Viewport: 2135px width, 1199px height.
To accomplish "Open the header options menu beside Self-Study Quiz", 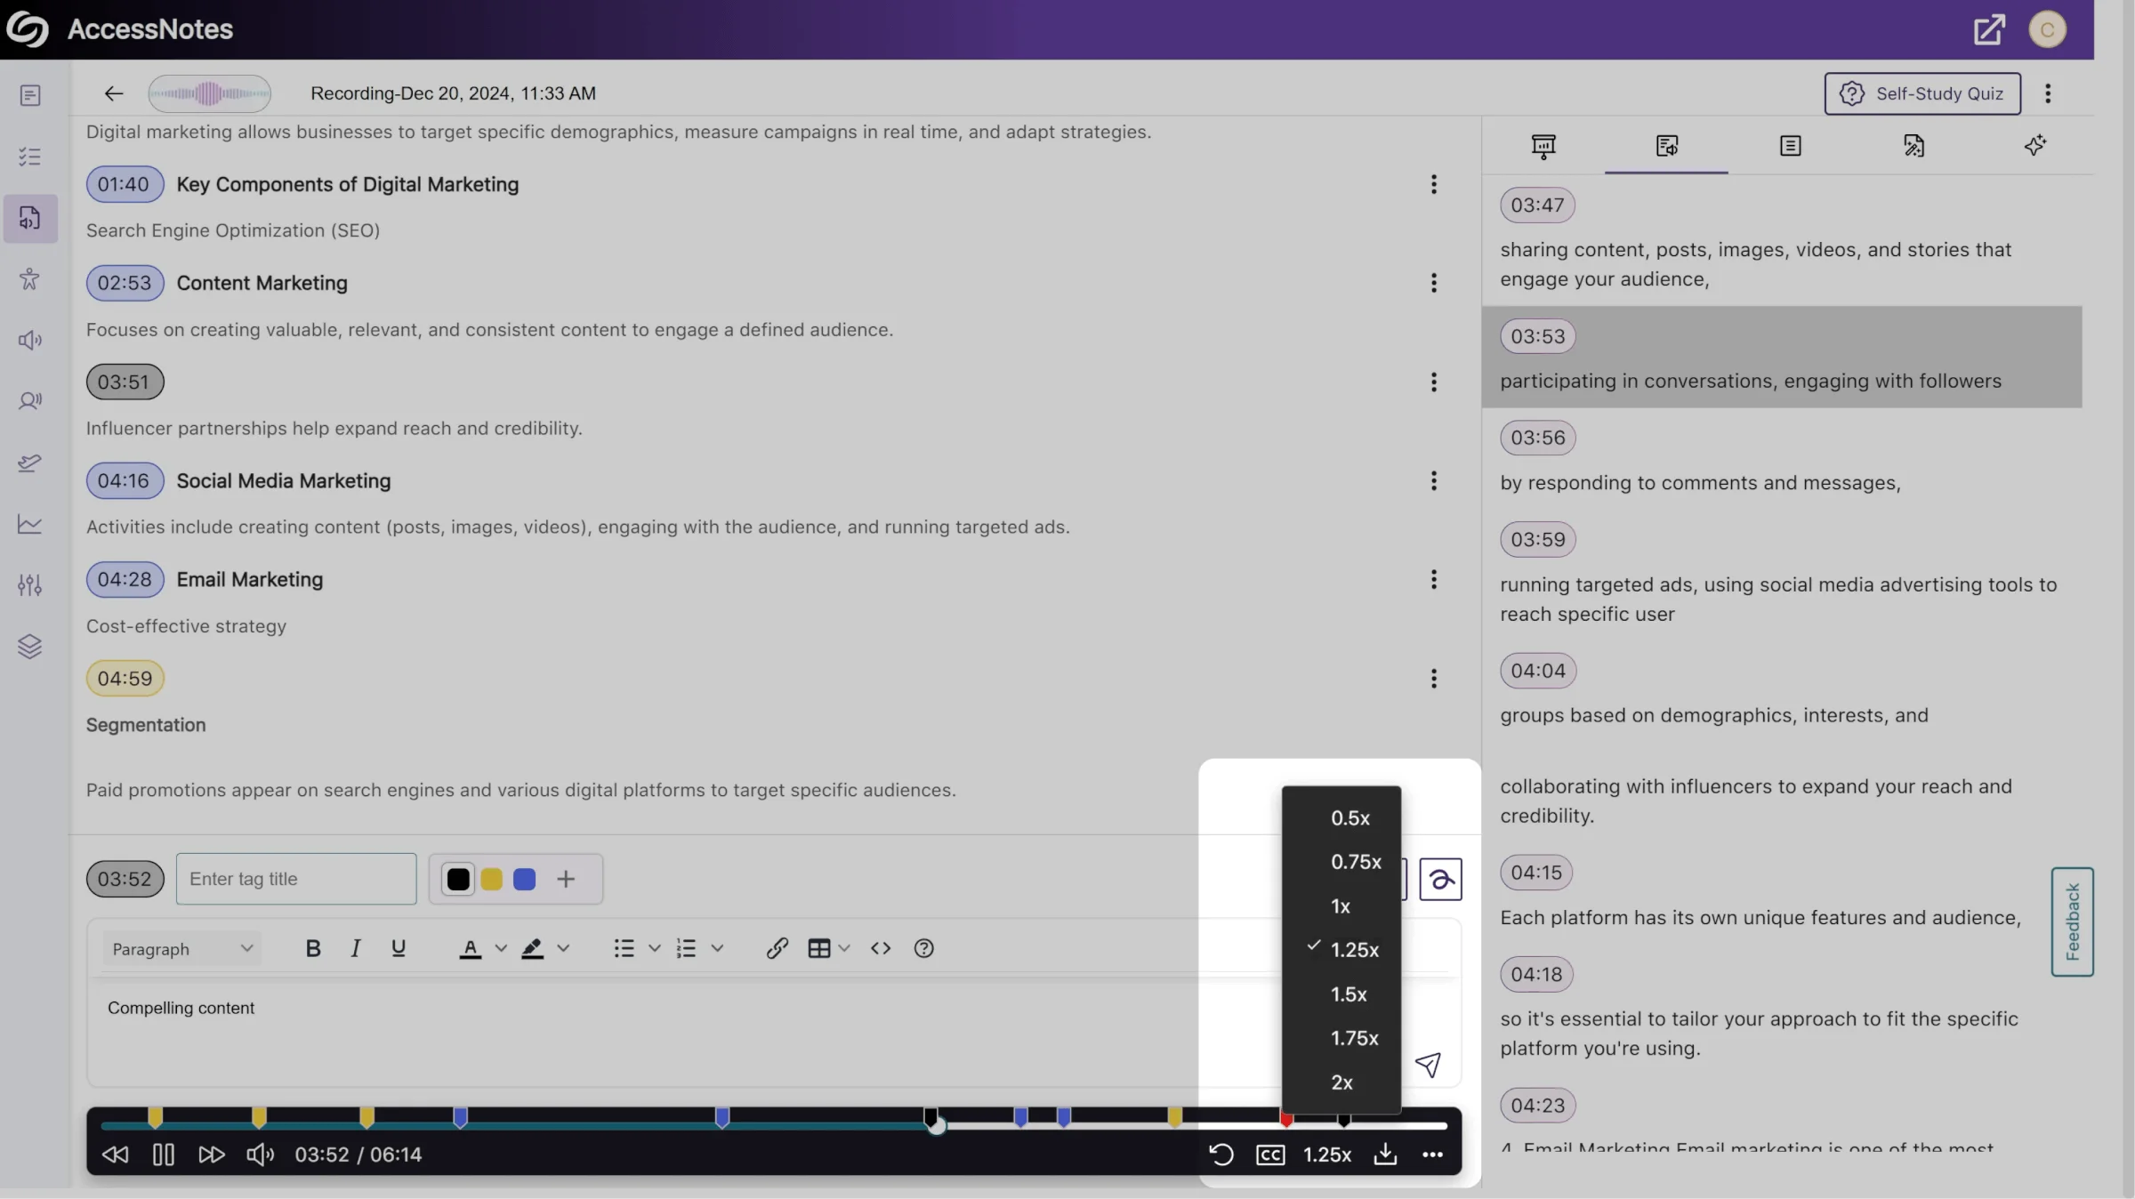I will [x=2048, y=93].
